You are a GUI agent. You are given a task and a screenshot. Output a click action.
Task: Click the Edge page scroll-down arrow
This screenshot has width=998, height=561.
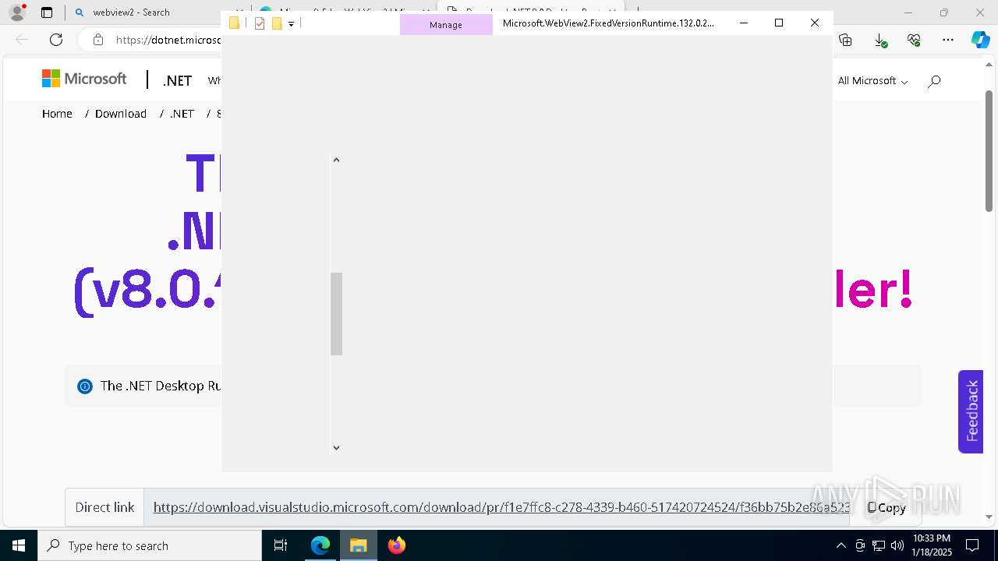pos(989,517)
